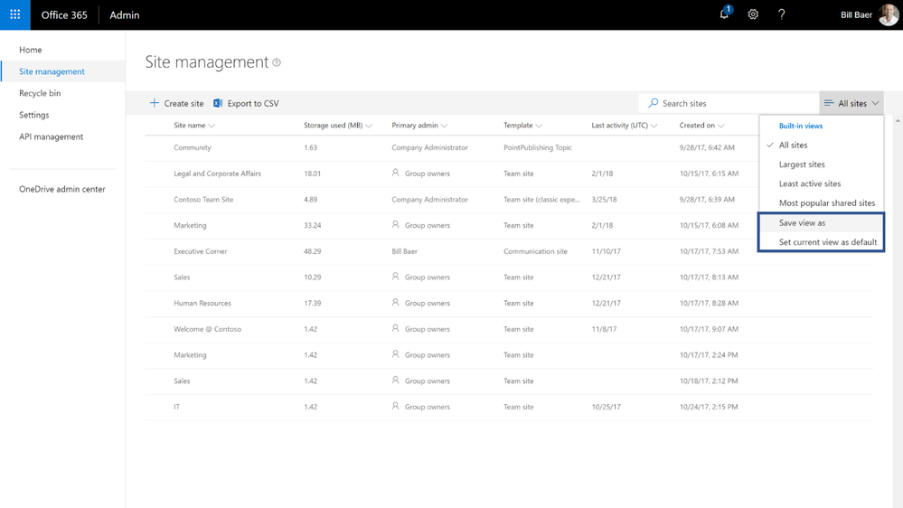This screenshot has height=508, width=903.
Task: Open the Primary admin column menu
Action: click(x=419, y=125)
